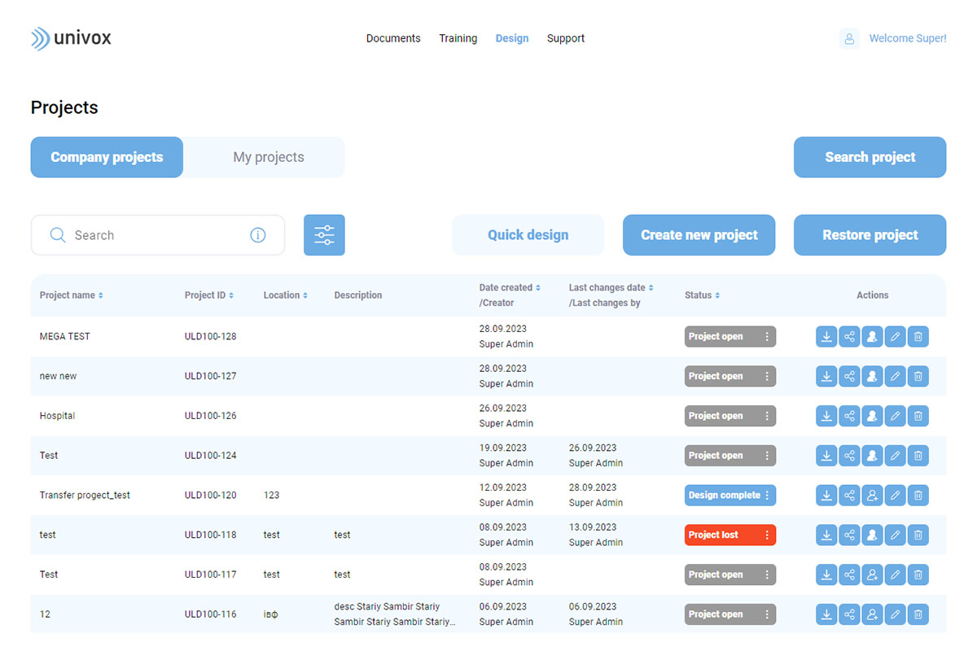The width and height of the screenshot is (977, 651).
Task: Download project ULD100-116
Action: point(826,614)
